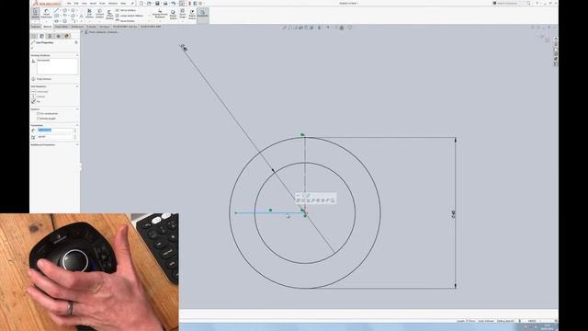Open Display/Delete Relations tool
Viewport: 588px width, 331px height.
(160, 13)
